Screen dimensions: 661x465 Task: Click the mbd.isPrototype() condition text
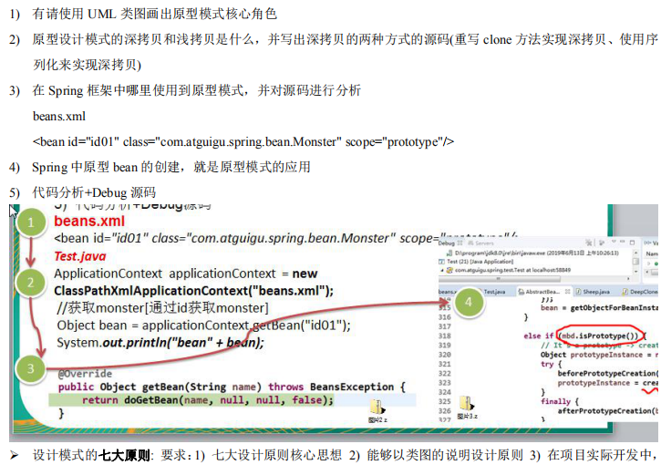pyautogui.click(x=599, y=336)
